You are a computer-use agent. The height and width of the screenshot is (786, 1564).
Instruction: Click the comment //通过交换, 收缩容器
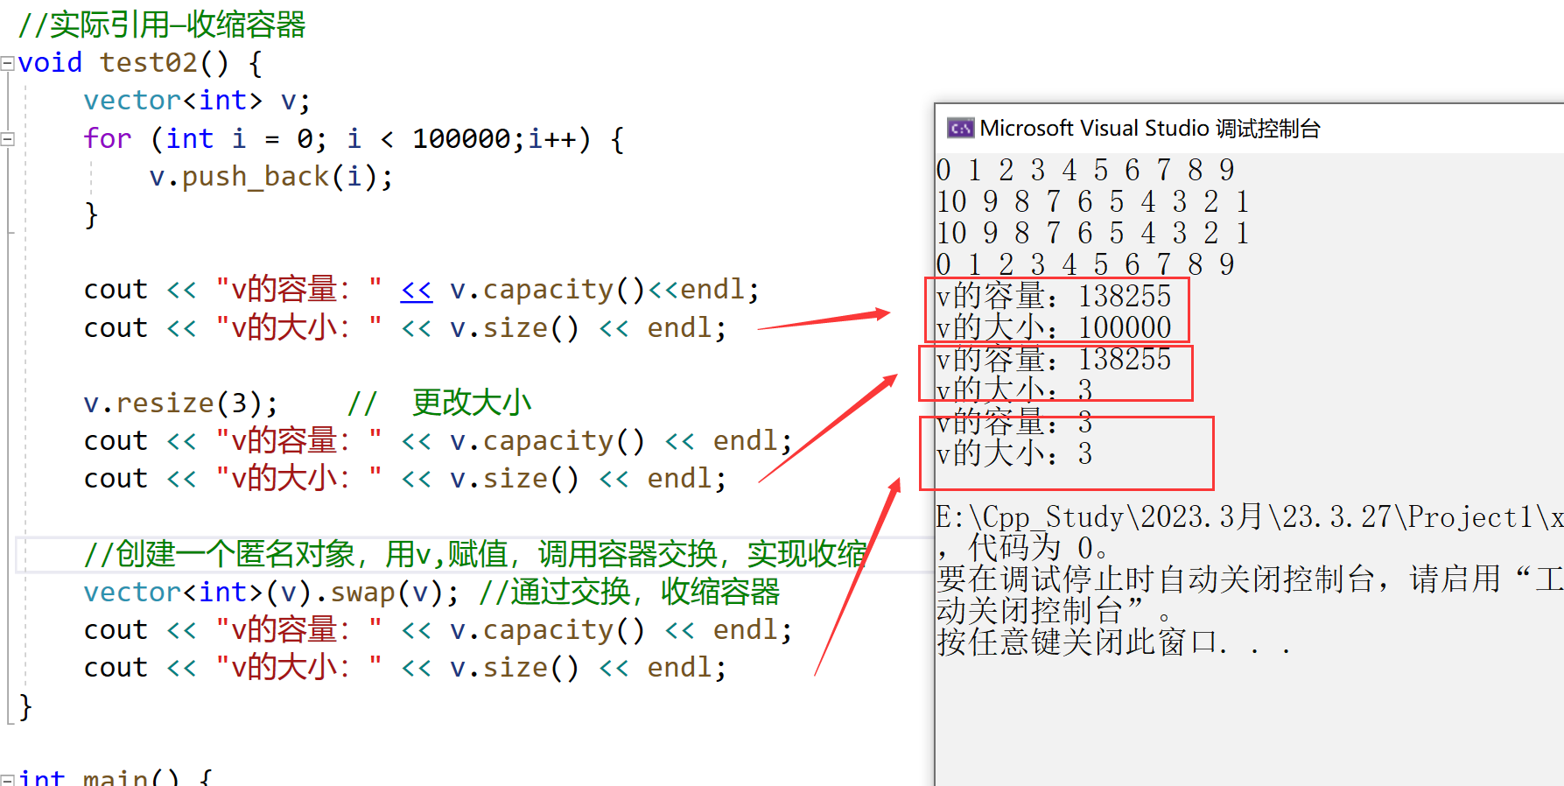coord(629,593)
